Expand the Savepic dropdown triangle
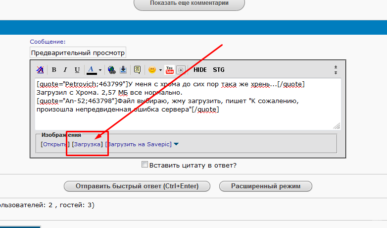 click(x=176, y=144)
